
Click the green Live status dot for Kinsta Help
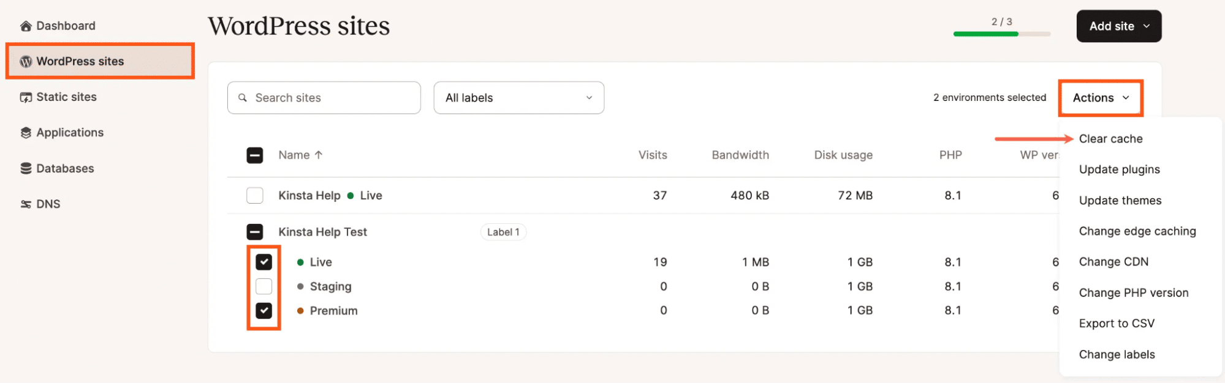coord(351,195)
